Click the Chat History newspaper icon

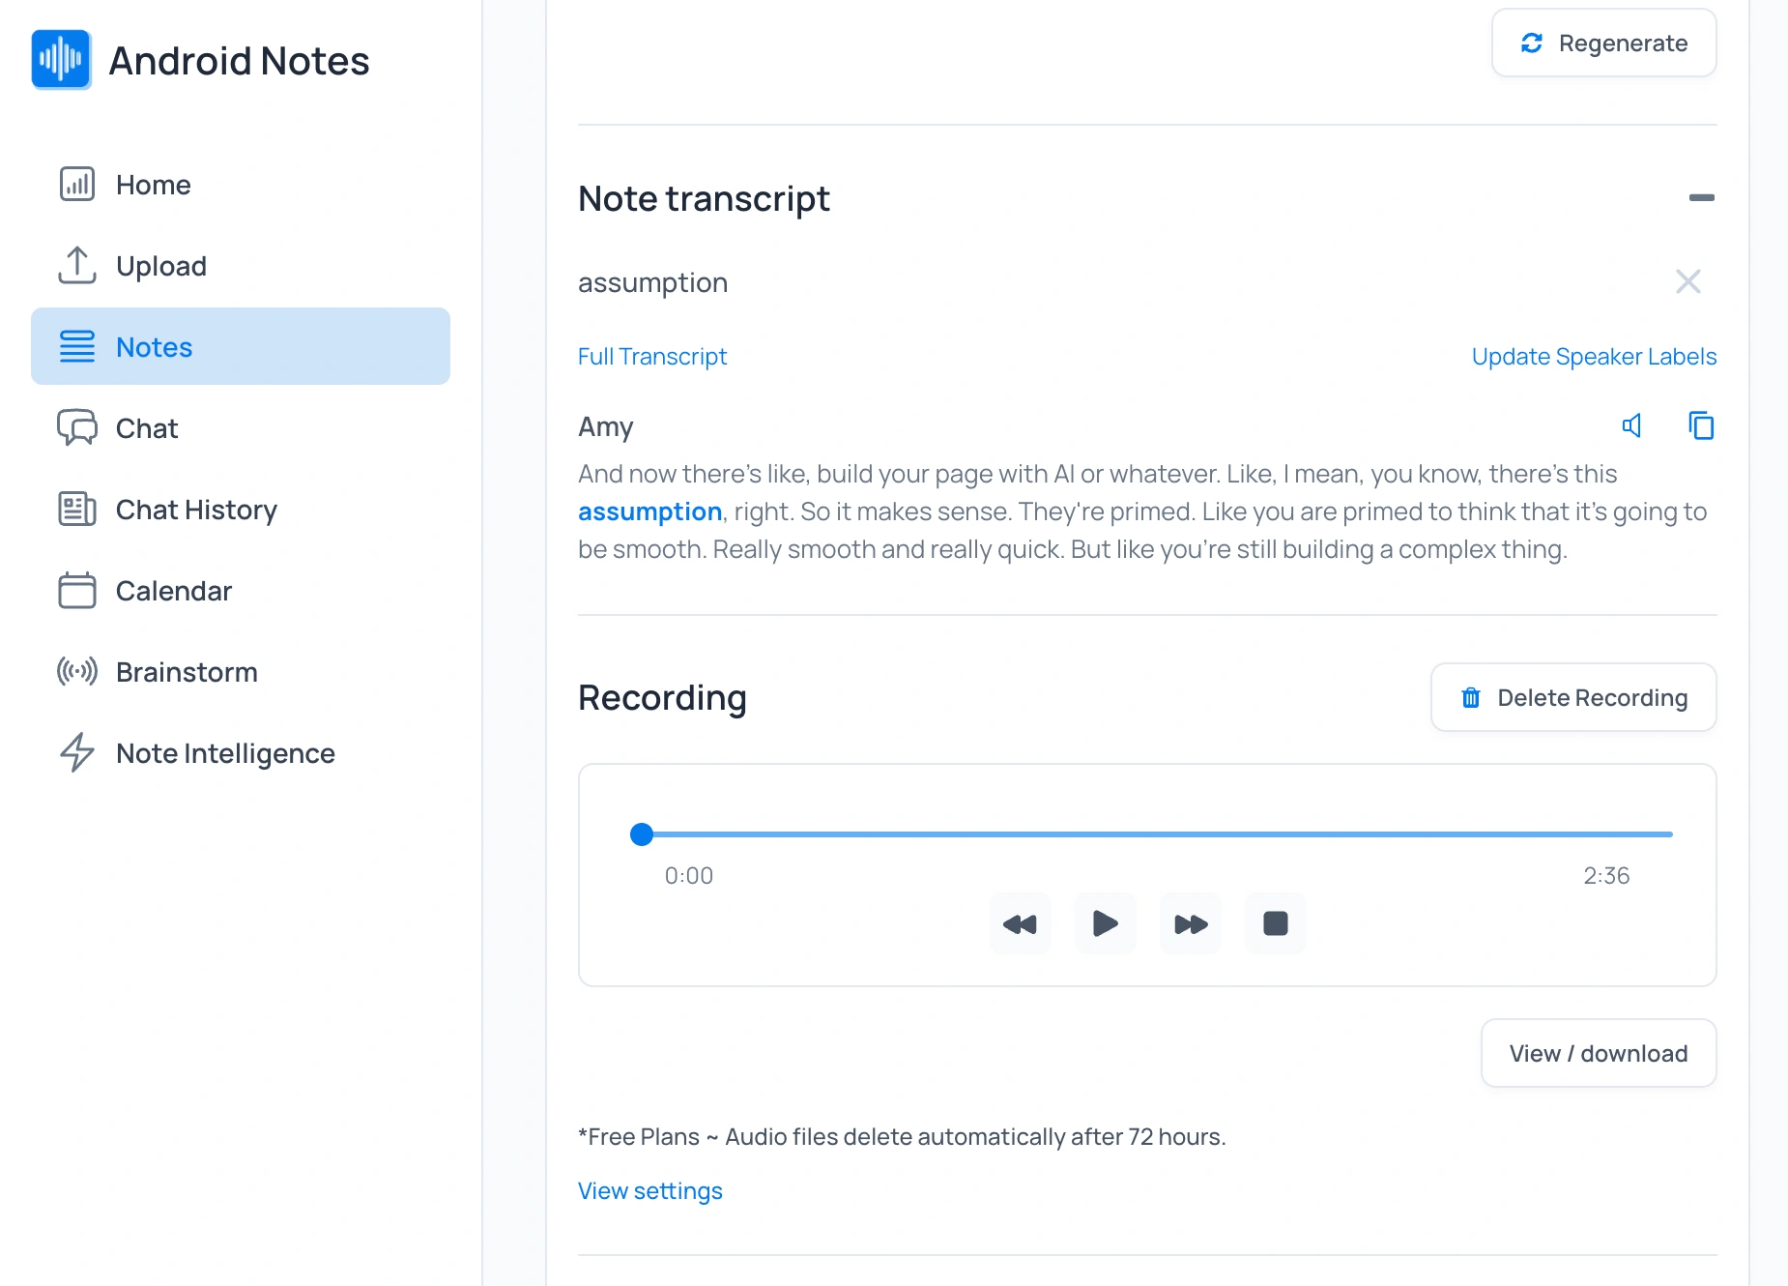click(x=77, y=509)
